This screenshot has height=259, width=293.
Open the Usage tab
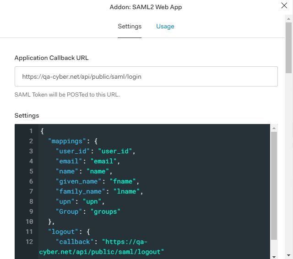click(165, 27)
